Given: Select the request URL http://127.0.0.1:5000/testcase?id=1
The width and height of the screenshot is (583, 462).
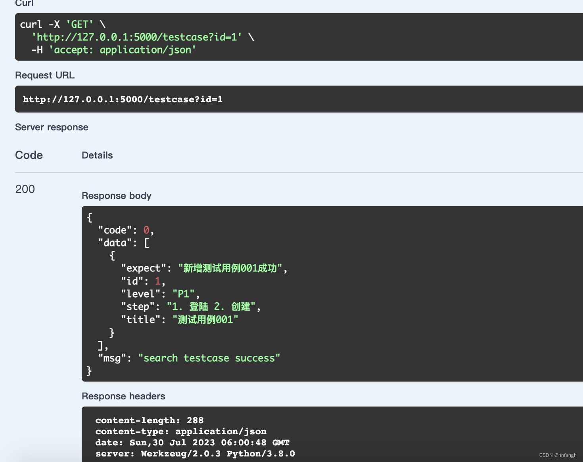Looking at the screenshot, I should [123, 99].
